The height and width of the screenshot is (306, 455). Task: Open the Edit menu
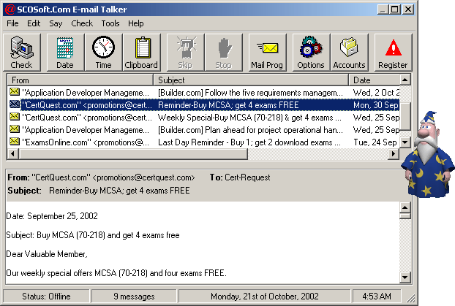click(x=34, y=23)
